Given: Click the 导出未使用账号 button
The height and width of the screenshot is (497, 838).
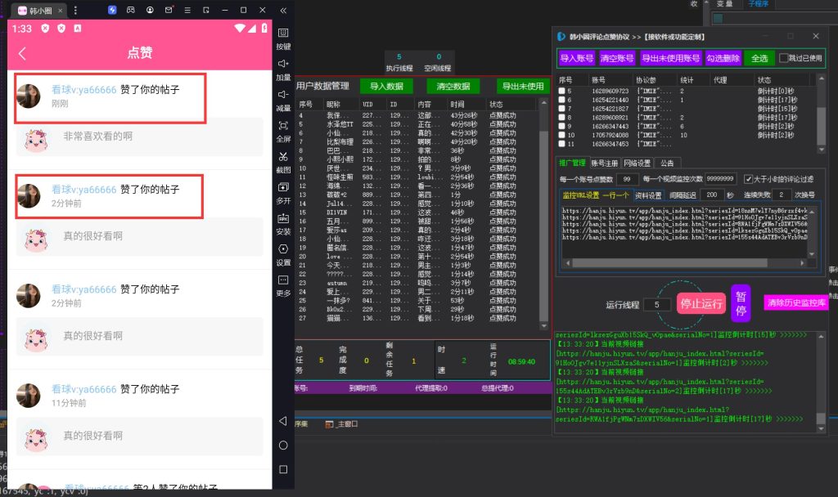Looking at the screenshot, I should click(x=671, y=58).
